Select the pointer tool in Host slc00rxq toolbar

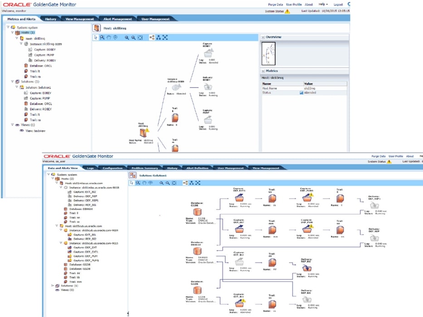click(96, 38)
